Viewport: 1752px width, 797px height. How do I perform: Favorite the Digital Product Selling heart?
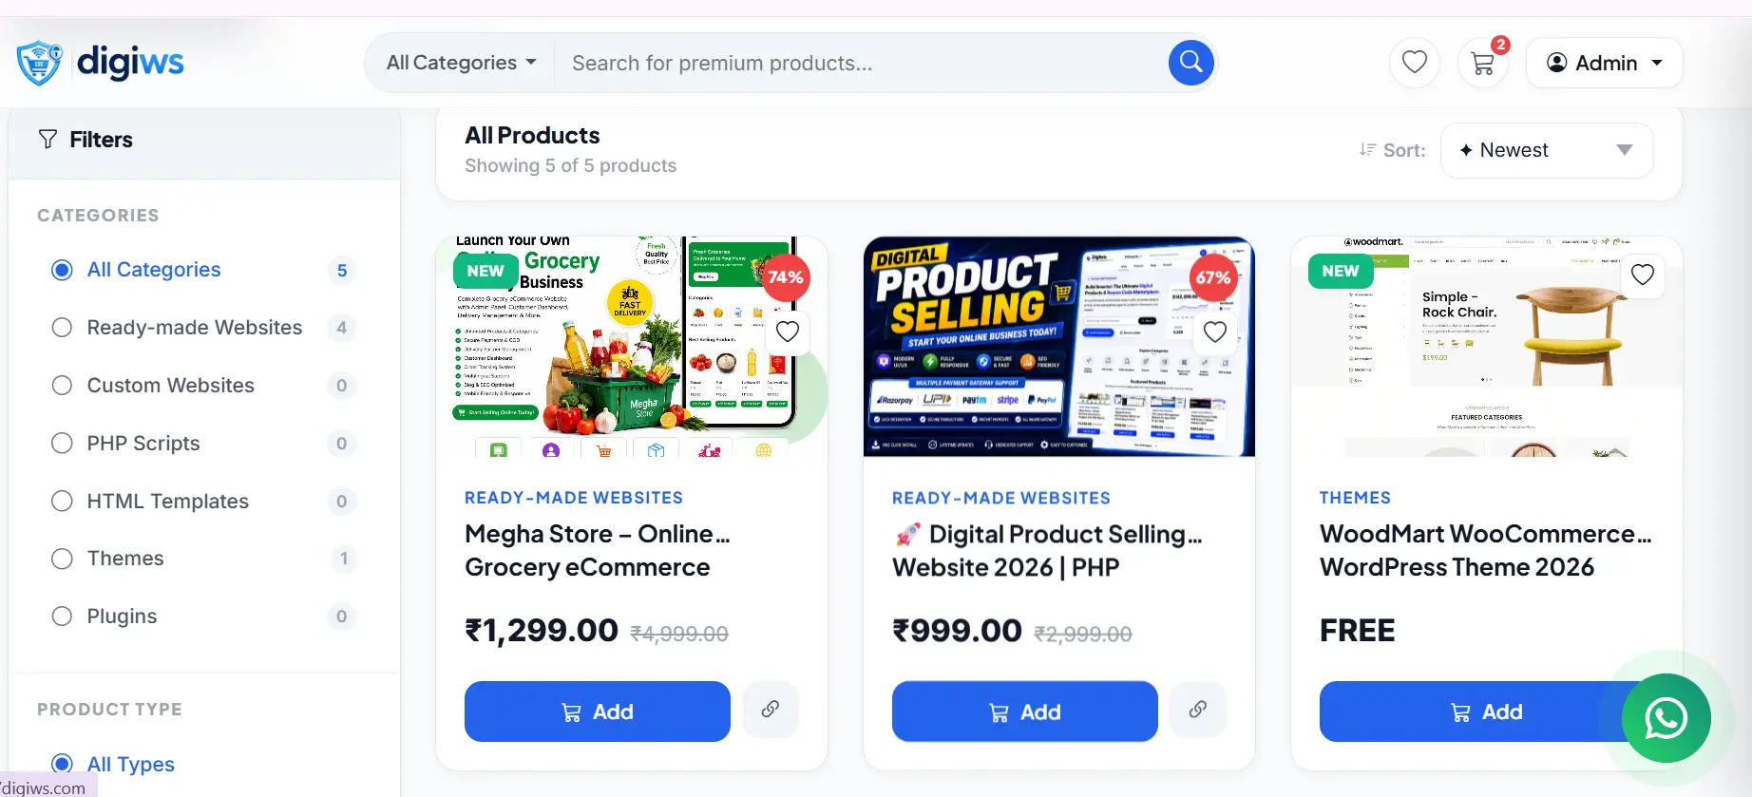tap(1214, 332)
